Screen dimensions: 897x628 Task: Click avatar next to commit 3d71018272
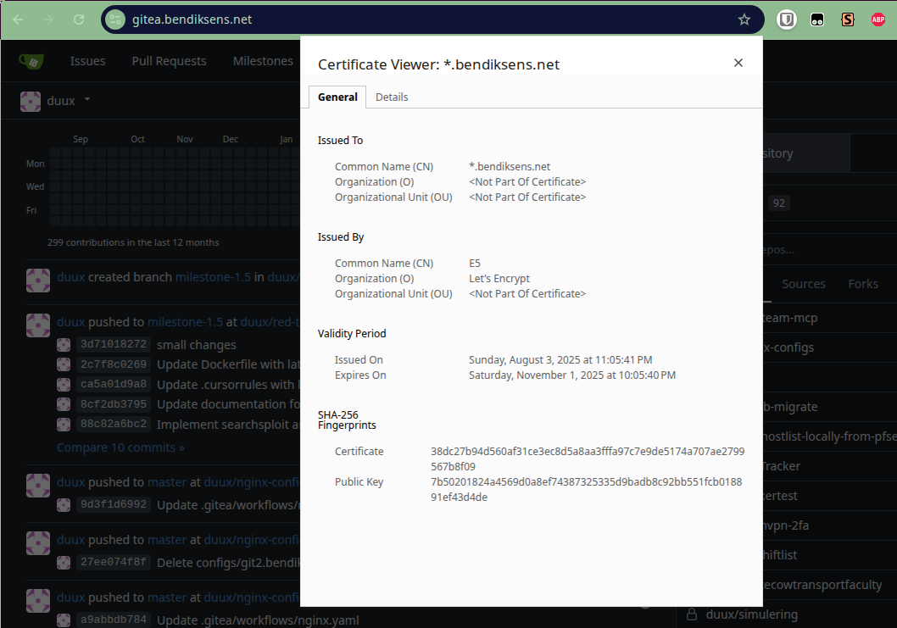click(64, 345)
